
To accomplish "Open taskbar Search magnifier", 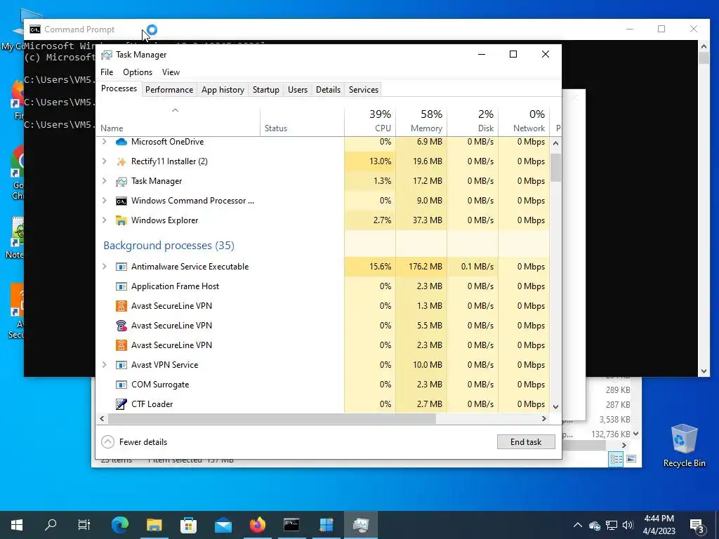I will (x=51, y=525).
